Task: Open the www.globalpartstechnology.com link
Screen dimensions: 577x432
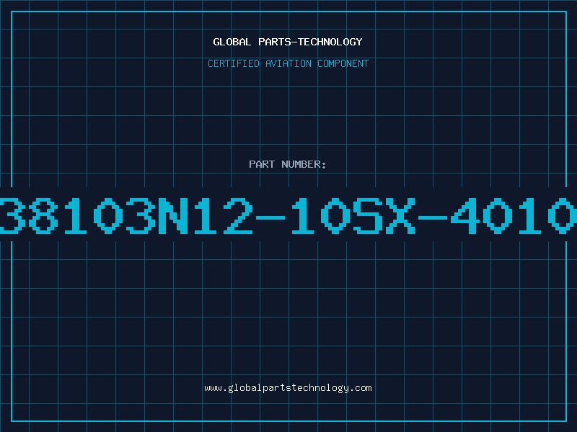Action: (288, 388)
